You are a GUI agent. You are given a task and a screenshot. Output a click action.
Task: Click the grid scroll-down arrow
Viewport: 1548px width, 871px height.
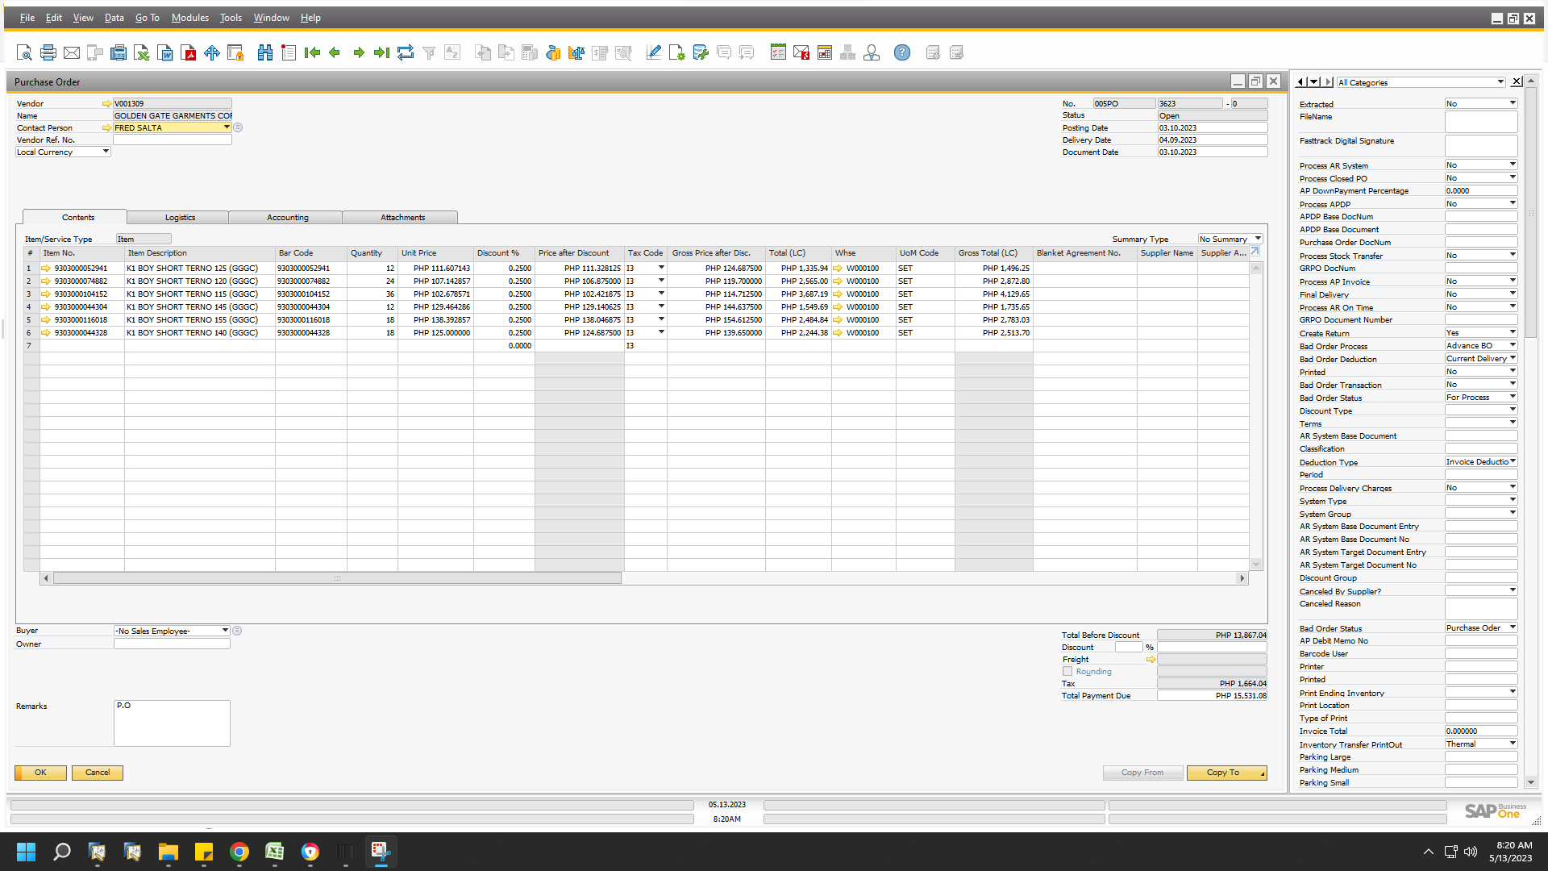click(1255, 565)
